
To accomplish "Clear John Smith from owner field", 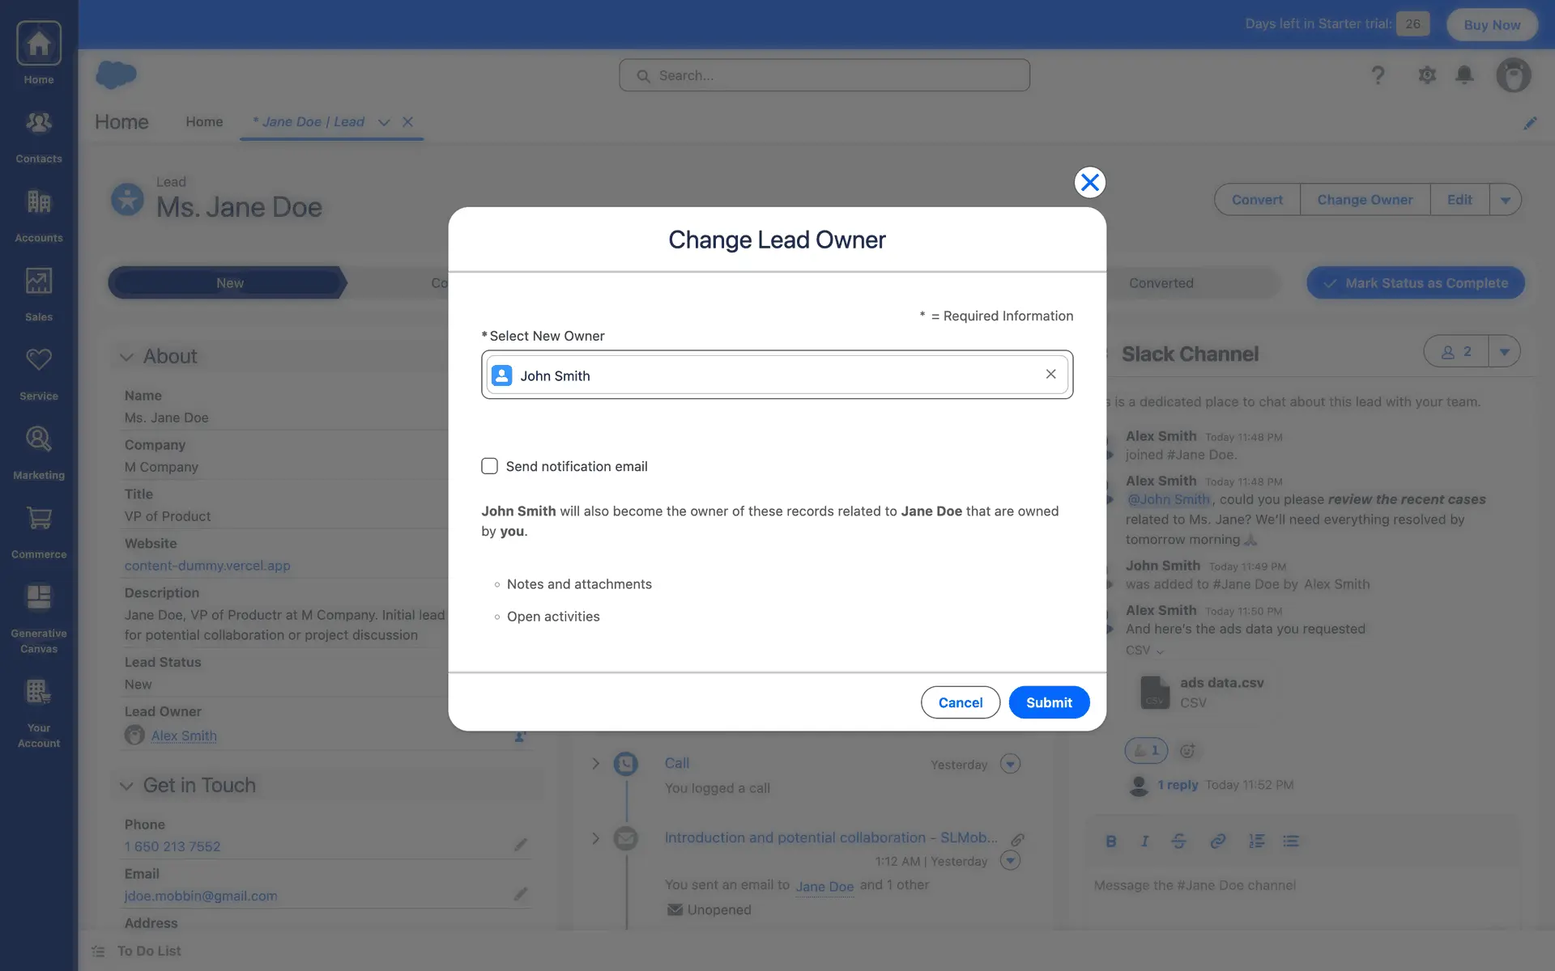I will tap(1050, 374).
